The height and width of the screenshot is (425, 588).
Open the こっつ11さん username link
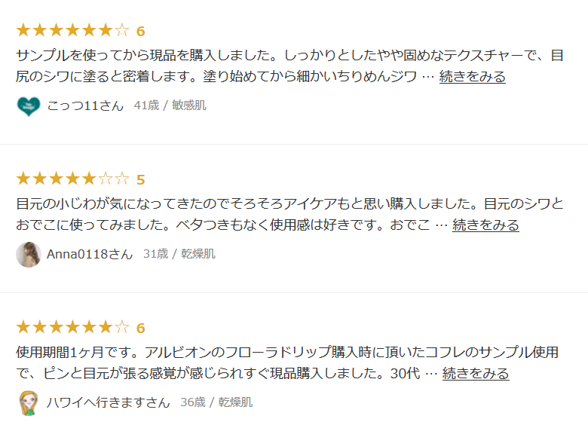coord(85,105)
